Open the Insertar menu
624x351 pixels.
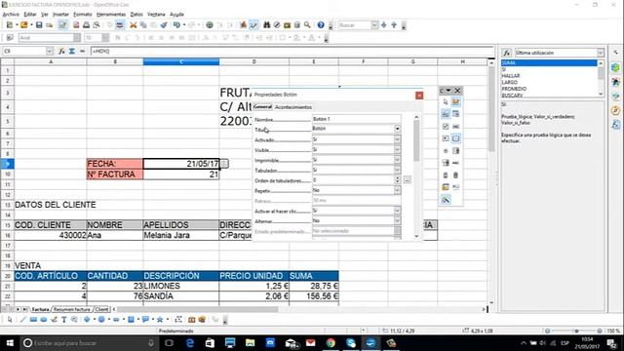(x=60, y=15)
